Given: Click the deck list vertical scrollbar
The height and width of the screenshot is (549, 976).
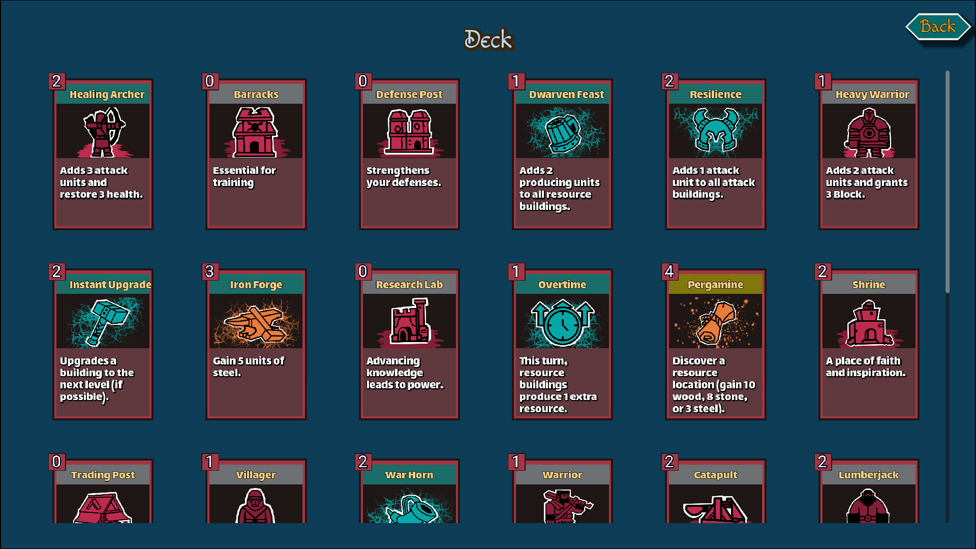Looking at the screenshot, I should coord(948,296).
